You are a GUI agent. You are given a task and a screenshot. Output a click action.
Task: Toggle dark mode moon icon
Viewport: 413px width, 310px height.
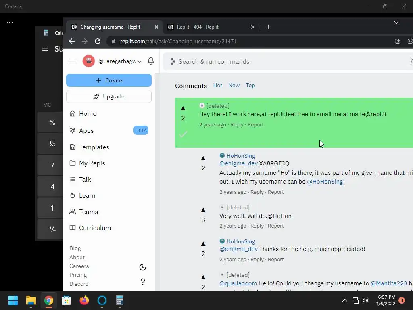pyautogui.click(x=142, y=267)
